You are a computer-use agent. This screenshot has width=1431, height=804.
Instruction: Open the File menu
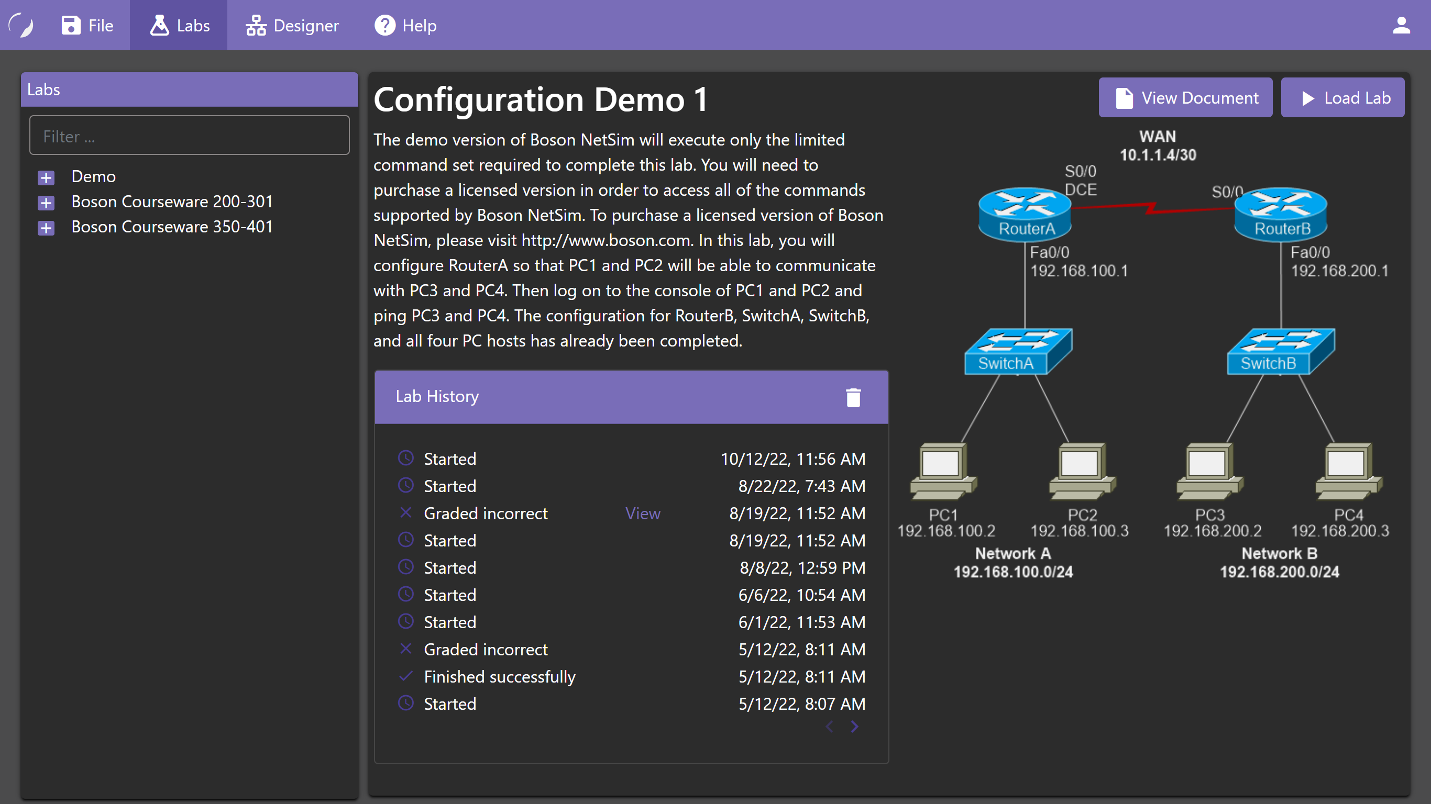pos(87,25)
